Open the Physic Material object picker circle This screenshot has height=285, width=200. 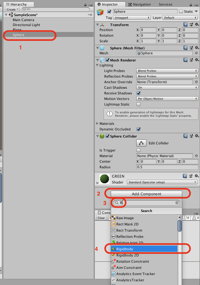click(x=196, y=156)
